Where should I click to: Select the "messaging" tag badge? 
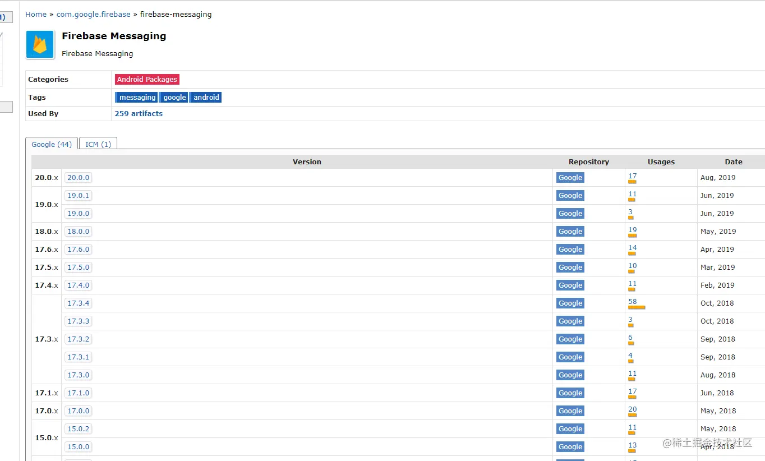tap(136, 97)
